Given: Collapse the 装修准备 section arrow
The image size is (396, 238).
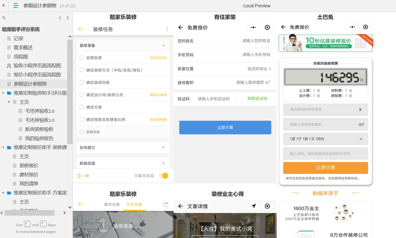Looking at the screenshot, I should pyautogui.click(x=163, y=45).
